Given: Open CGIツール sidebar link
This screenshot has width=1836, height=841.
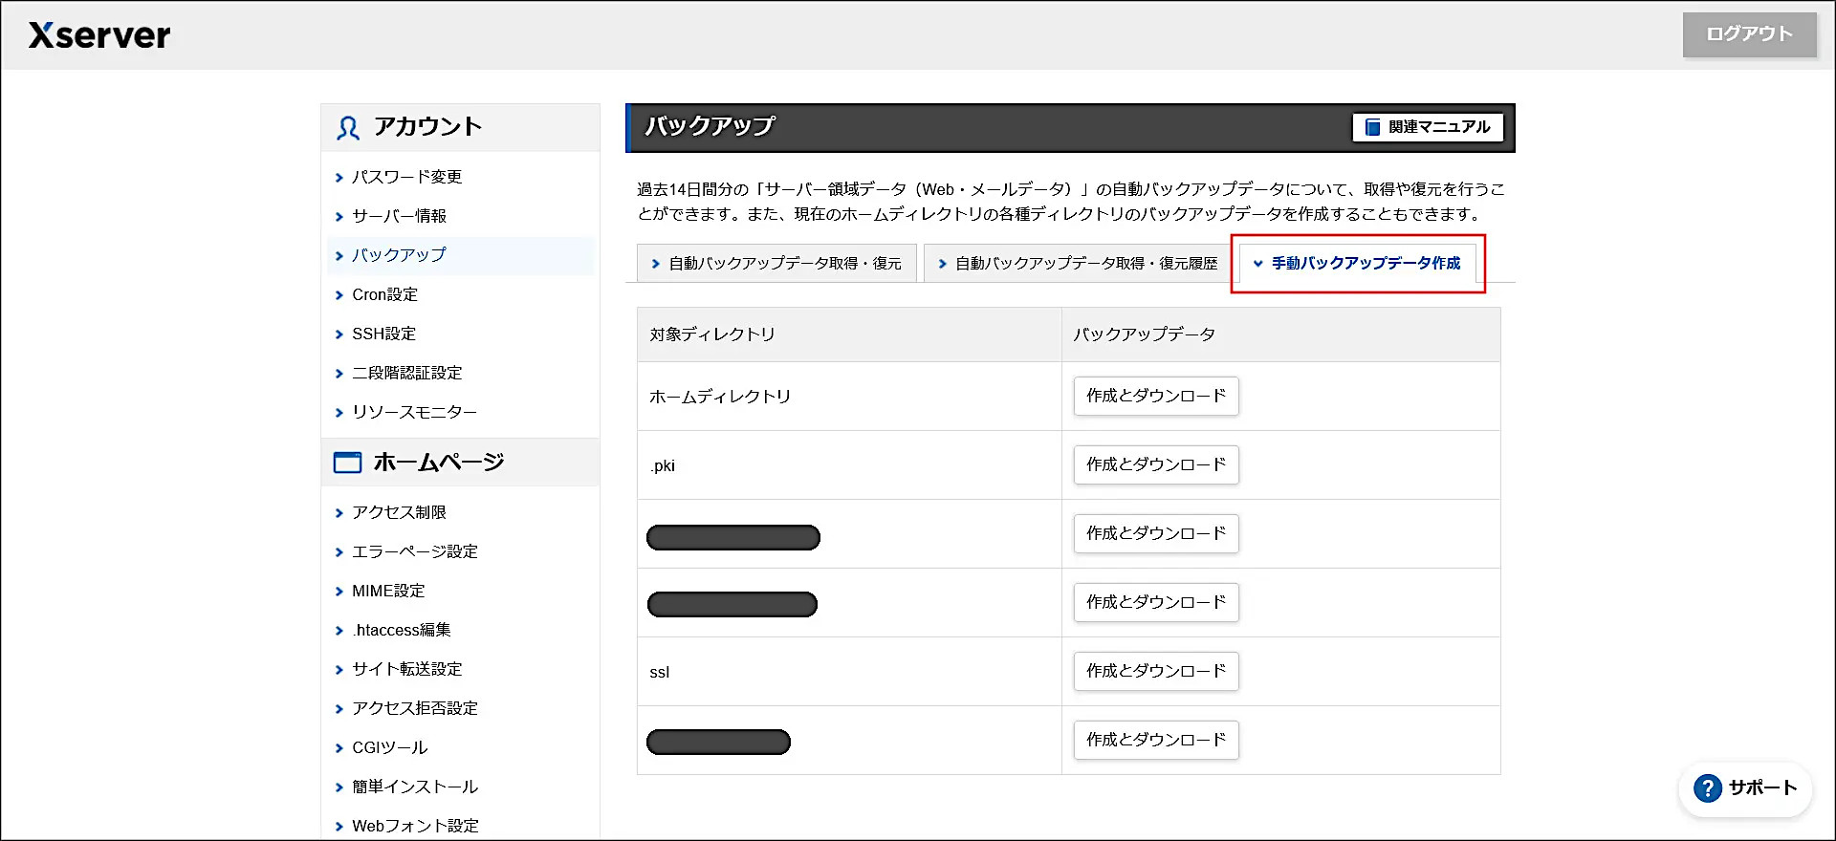Looking at the screenshot, I should (x=389, y=747).
